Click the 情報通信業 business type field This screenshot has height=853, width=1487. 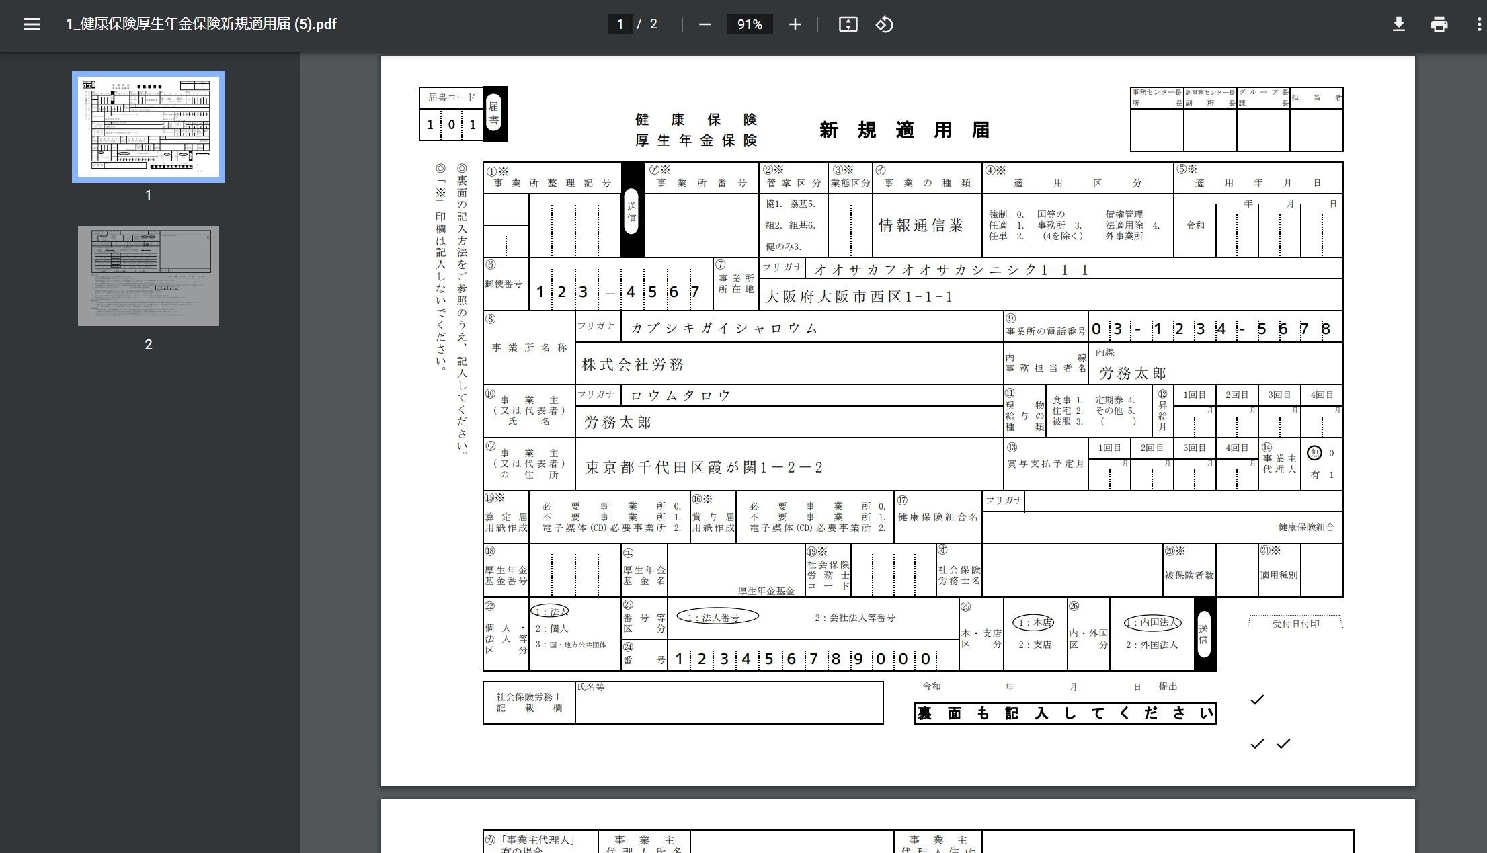(x=921, y=226)
